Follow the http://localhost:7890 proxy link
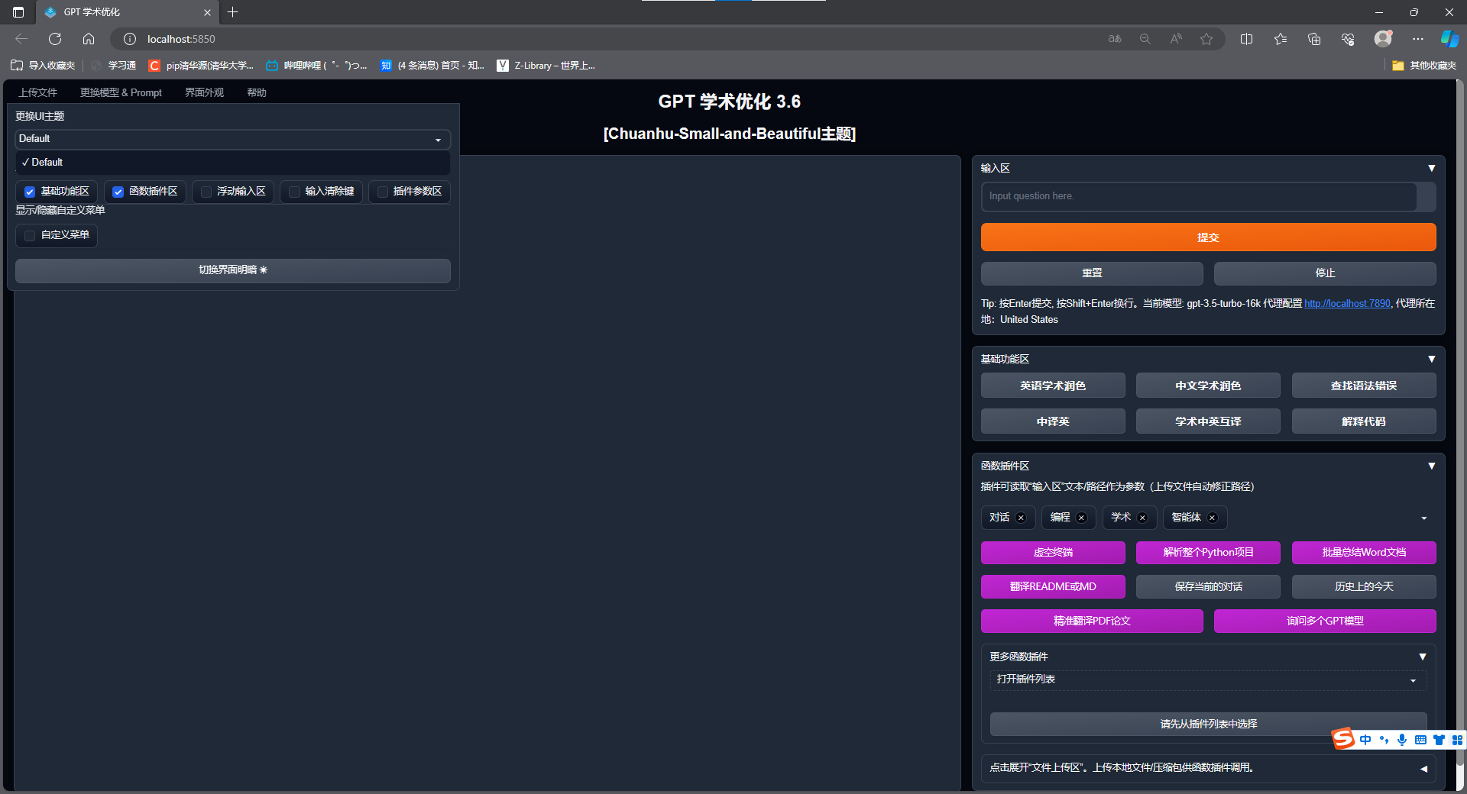This screenshot has height=794, width=1467. [1347, 303]
